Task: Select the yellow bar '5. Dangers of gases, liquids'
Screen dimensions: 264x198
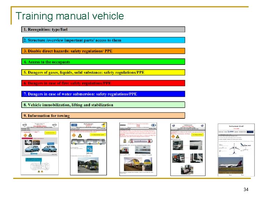Action: point(103,72)
